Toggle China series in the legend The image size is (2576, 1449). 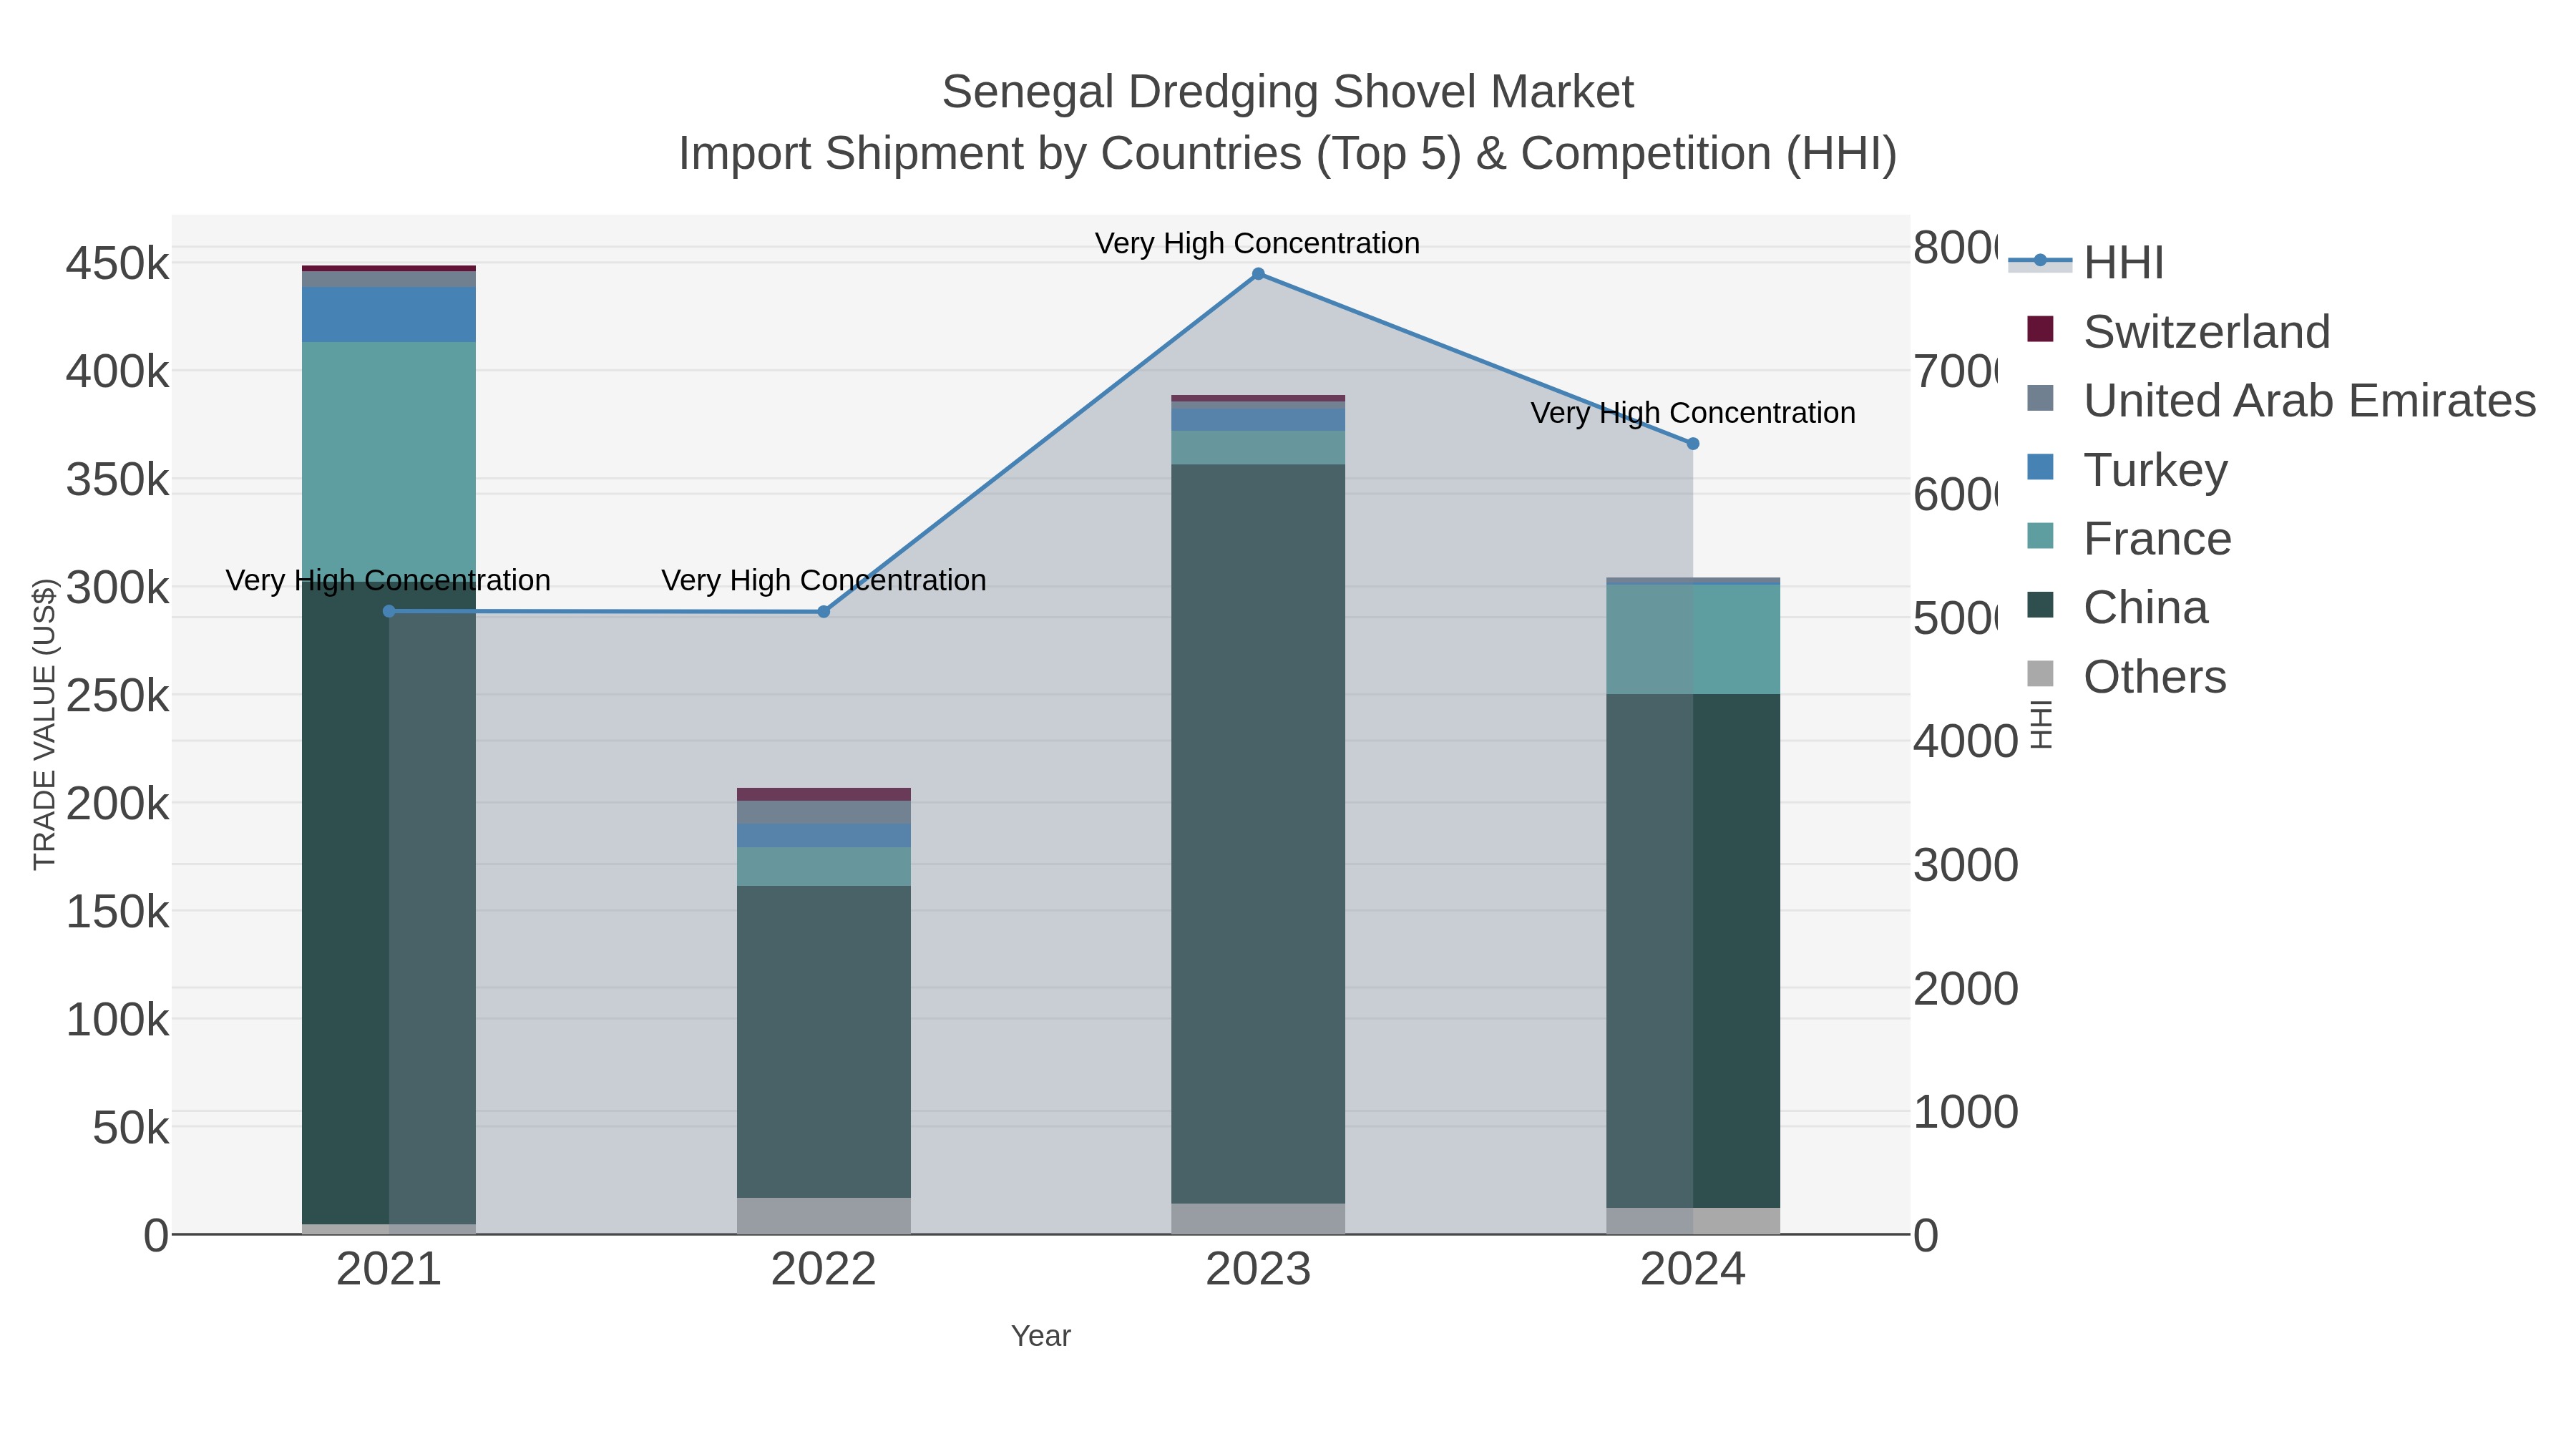pos(2117,607)
